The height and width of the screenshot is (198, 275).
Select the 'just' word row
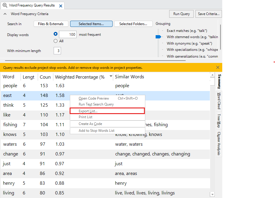tap(105, 164)
